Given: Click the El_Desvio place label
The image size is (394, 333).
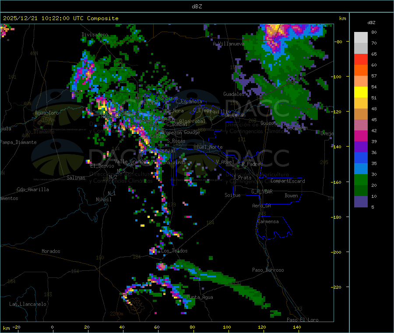Looking at the screenshot, I should click(102, 166).
